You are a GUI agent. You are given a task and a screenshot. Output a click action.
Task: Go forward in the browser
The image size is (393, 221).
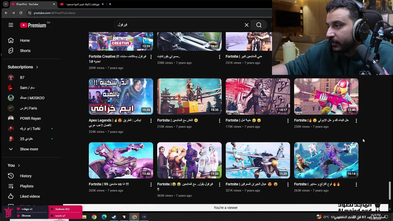13,13
